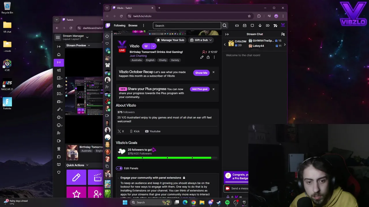This screenshot has height=207, width=369.
Task: Show previous gift leaderboard entries arrow
Action: (x=225, y=45)
